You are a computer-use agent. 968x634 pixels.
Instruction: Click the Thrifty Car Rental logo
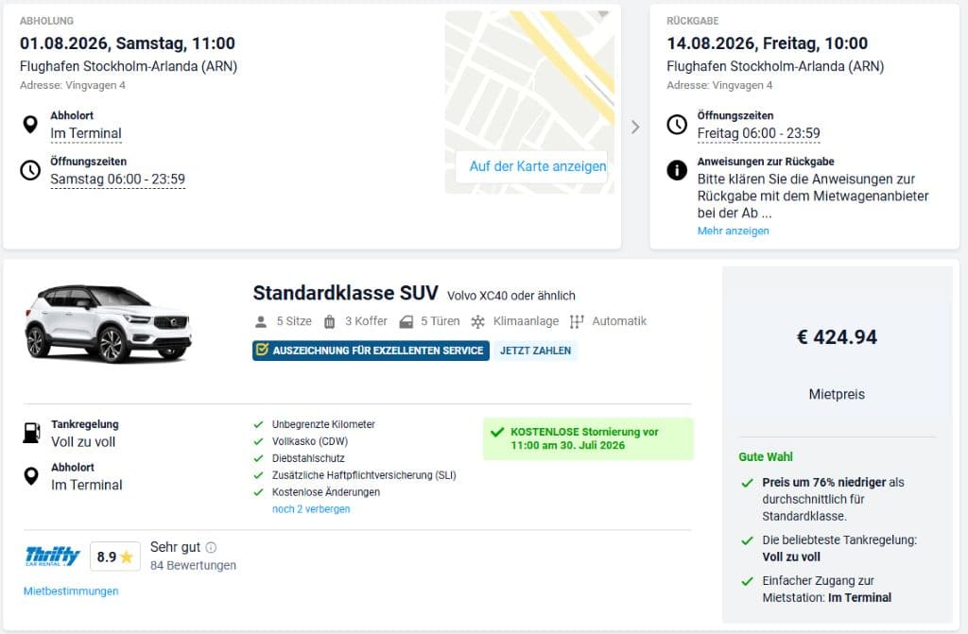coord(51,556)
